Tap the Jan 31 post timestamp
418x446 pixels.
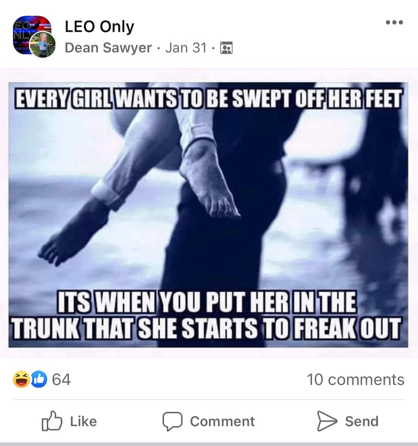186,48
